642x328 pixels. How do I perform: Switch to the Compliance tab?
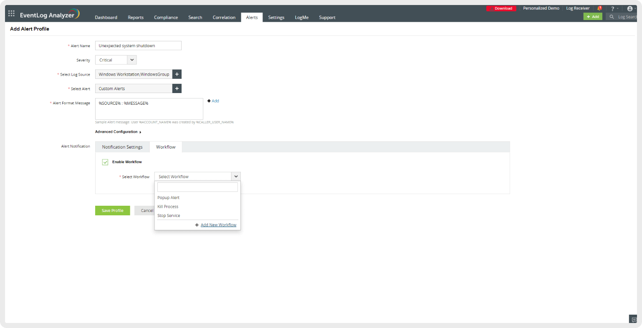coord(166,18)
